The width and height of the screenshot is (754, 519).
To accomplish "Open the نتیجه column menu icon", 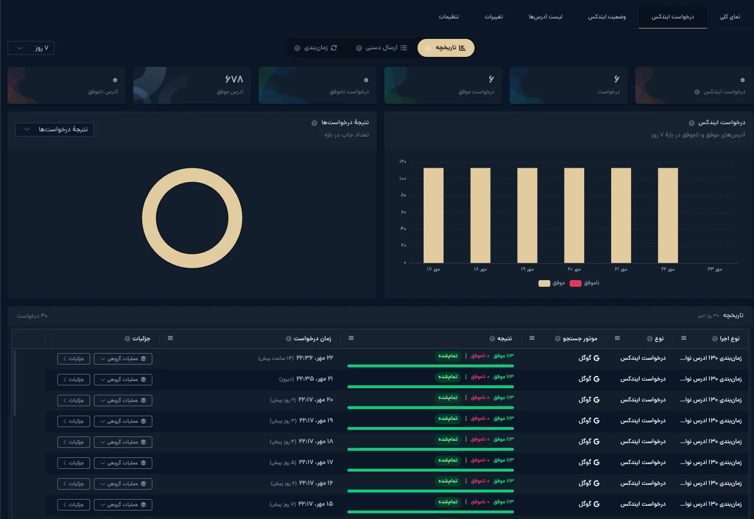I will pos(351,338).
